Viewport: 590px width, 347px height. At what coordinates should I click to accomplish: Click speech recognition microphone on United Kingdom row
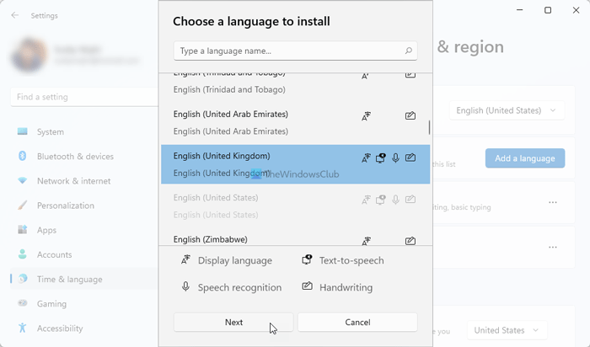click(x=395, y=157)
